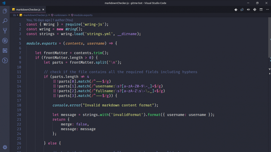
Task: Open the Source Control view
Action: [x=5, y=31]
